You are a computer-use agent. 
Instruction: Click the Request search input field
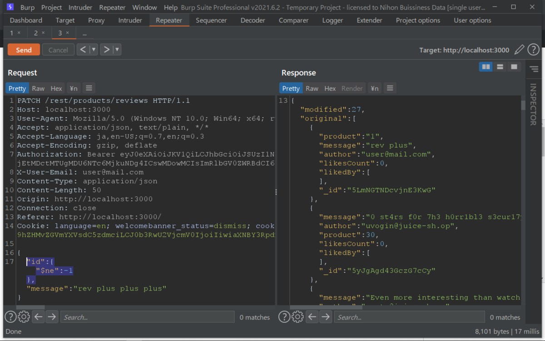(148, 317)
